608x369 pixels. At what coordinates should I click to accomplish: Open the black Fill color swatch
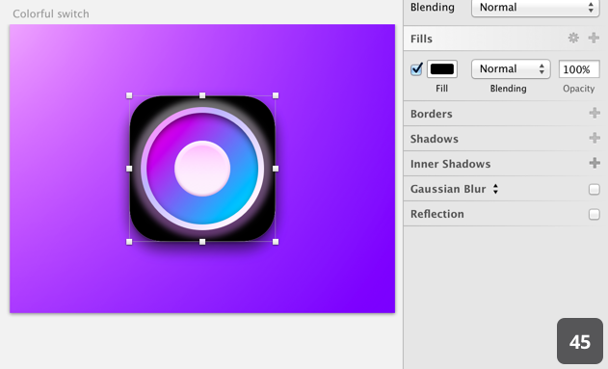tap(442, 69)
